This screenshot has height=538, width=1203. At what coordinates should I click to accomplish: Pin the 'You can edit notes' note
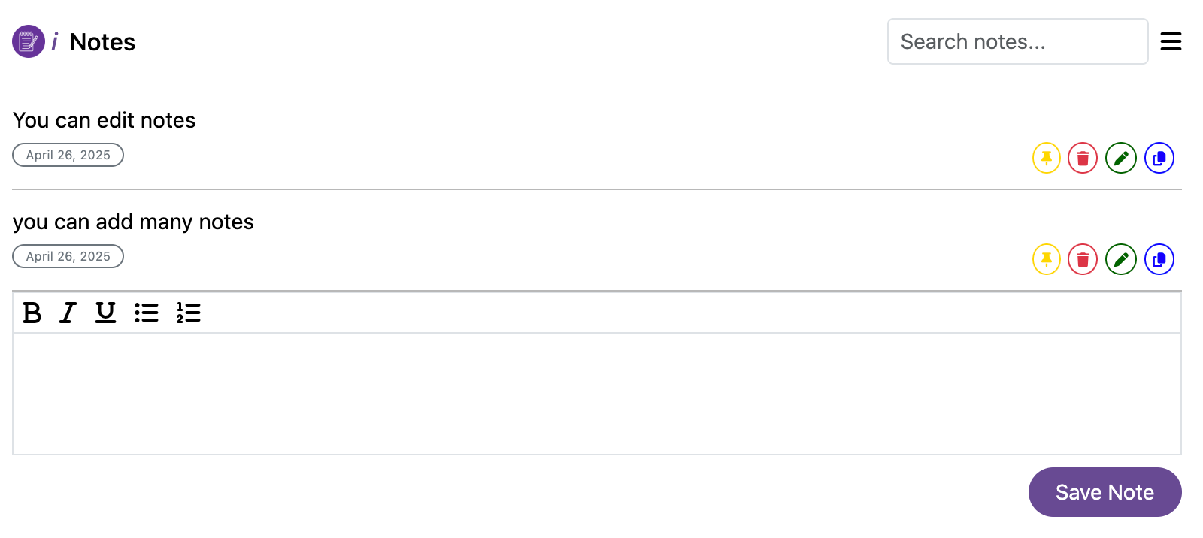point(1046,158)
